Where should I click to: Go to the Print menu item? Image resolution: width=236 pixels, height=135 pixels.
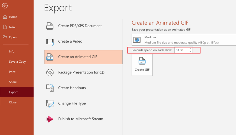click(12, 72)
